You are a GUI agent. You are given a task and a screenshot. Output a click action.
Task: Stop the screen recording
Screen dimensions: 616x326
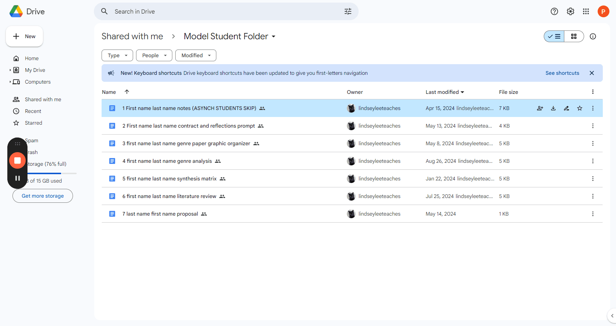point(17,160)
